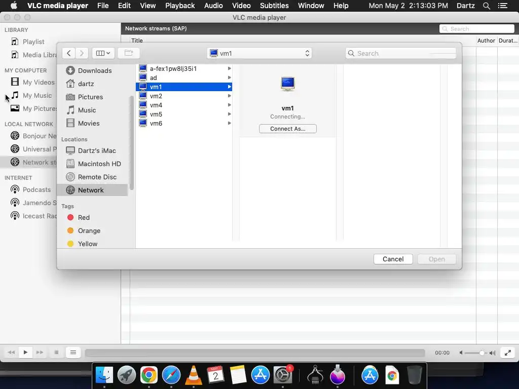This screenshot has height=389, width=519.
Task: Expand the vm6 row arrow
Action: (229, 124)
